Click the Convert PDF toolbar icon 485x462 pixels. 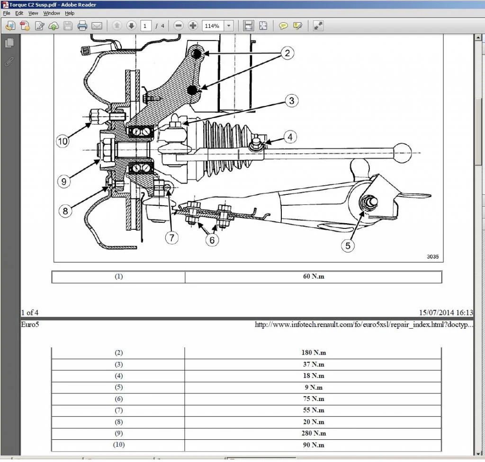tap(25, 26)
